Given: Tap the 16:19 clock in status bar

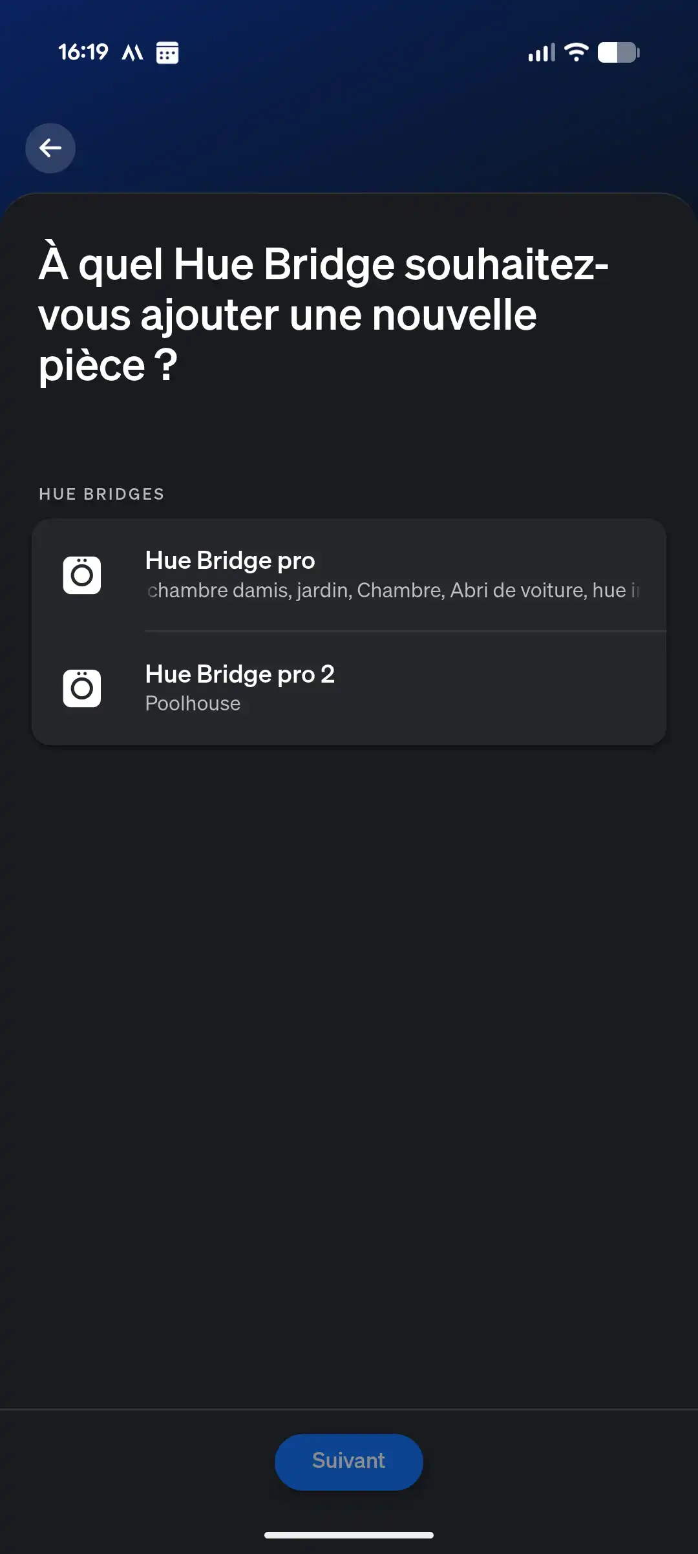Looking at the screenshot, I should coord(83,52).
